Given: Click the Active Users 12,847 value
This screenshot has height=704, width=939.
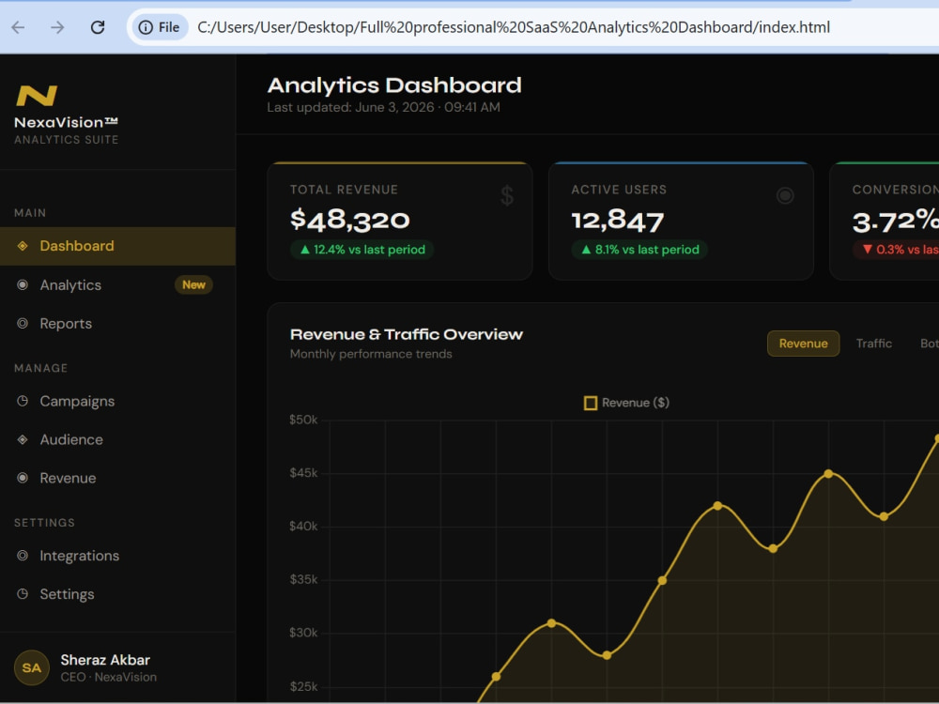Looking at the screenshot, I should coord(618,221).
